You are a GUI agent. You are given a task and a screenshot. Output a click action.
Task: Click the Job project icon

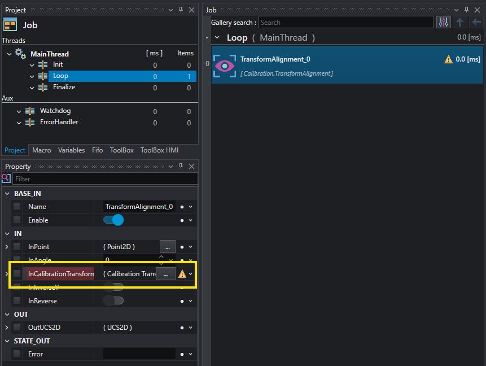(10, 24)
